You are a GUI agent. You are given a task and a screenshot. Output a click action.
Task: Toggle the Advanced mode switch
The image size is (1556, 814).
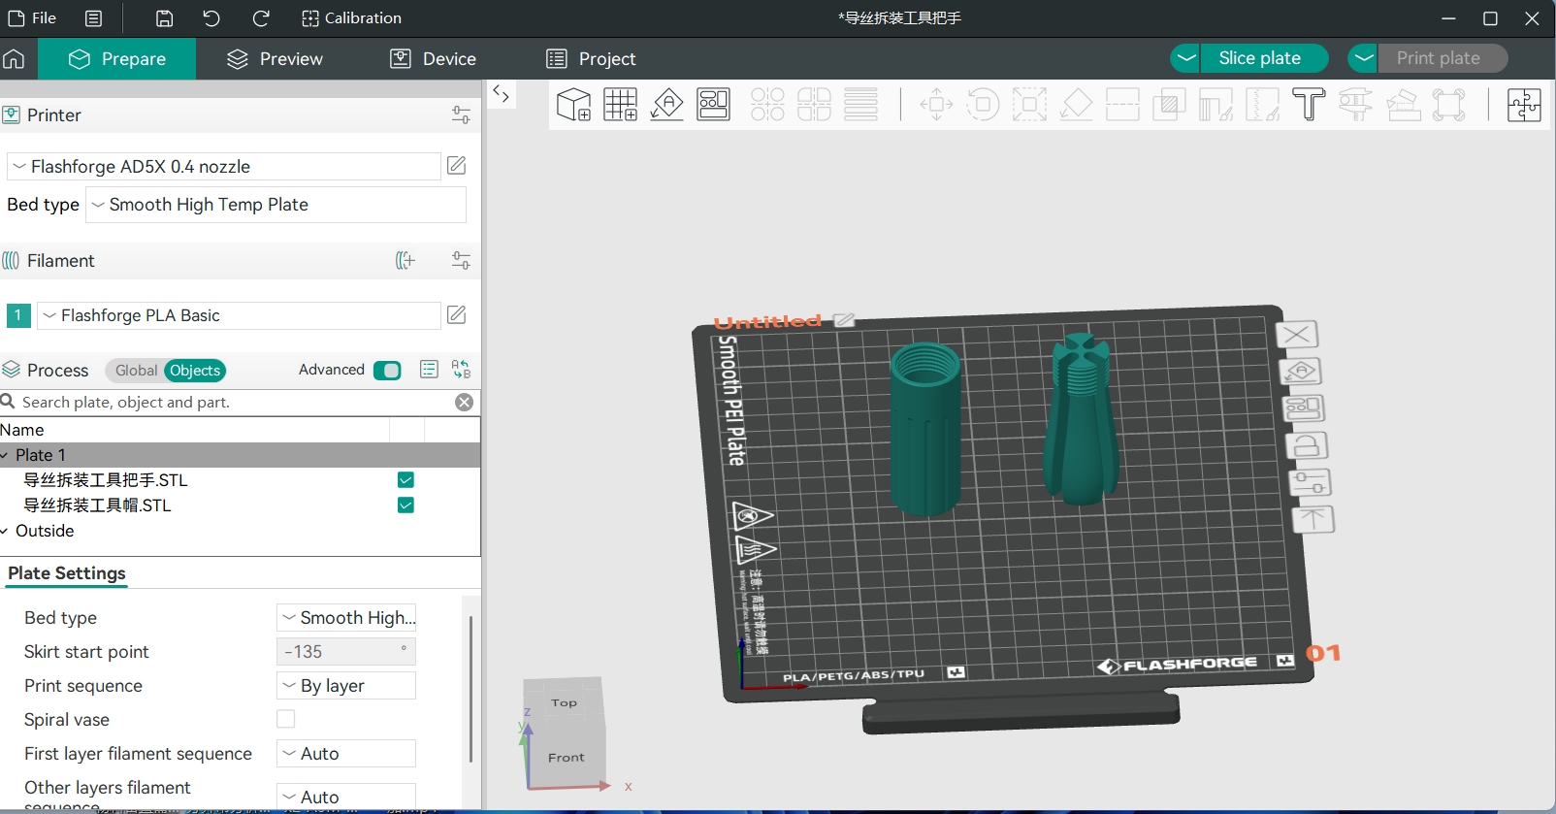coord(387,370)
